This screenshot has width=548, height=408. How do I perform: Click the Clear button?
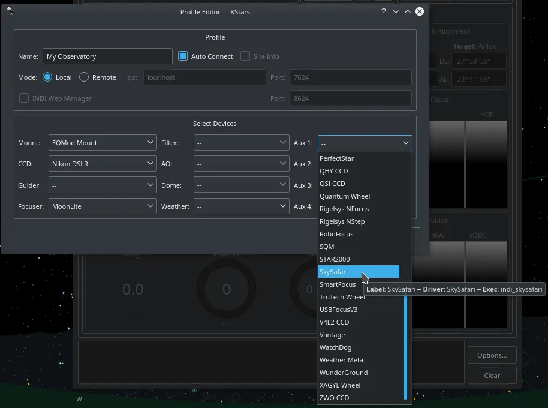(x=492, y=376)
